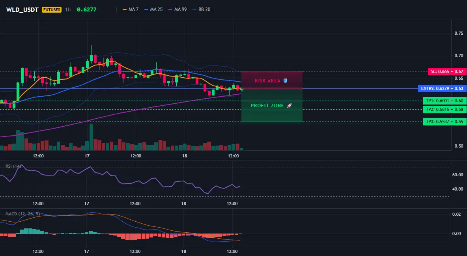
Task: Click the MACD (12, 26, 9) indicator title
Action: click(22, 214)
